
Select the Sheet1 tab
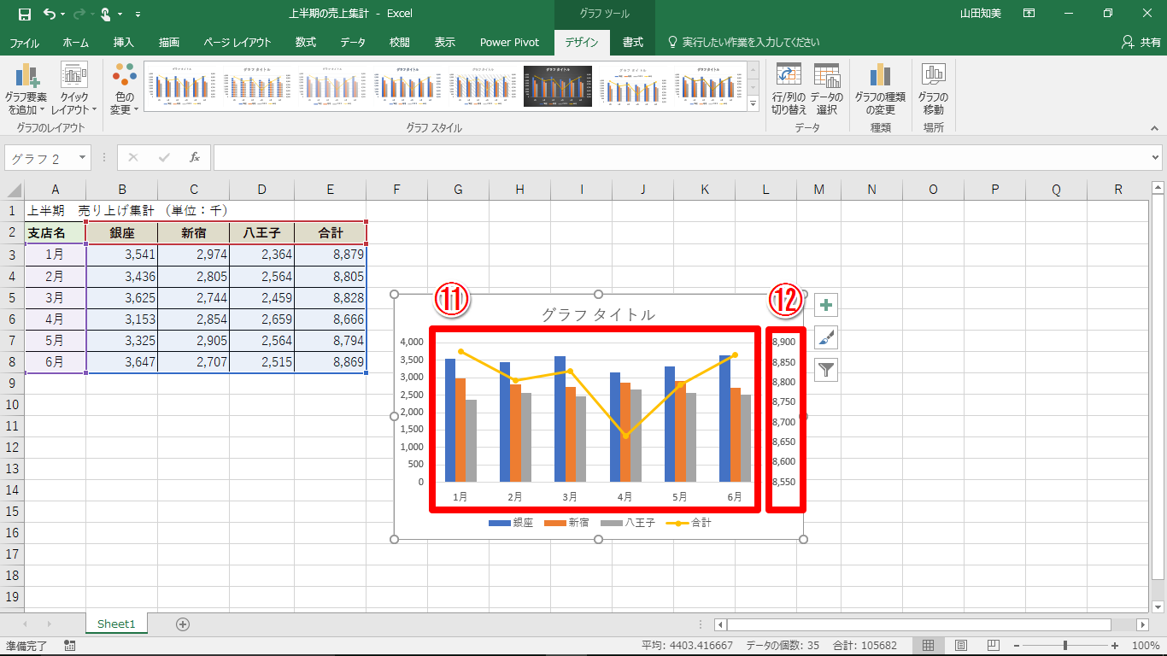coord(116,624)
